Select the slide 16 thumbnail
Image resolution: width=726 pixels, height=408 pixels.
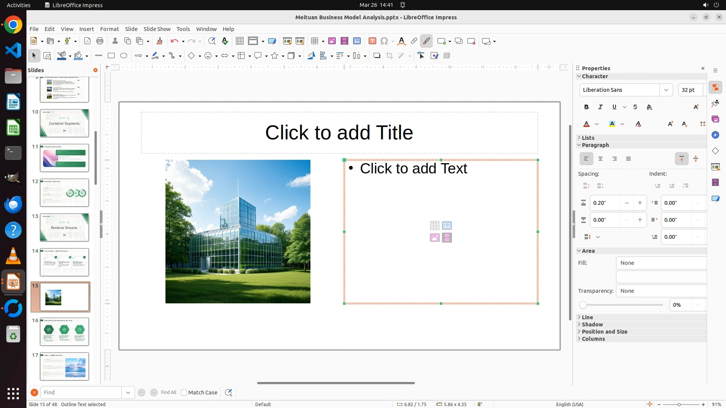click(64, 331)
